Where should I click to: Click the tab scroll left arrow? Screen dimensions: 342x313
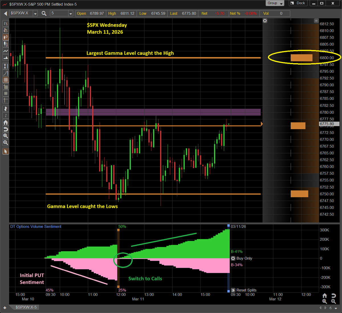point(320,308)
